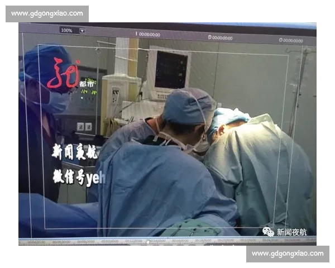
Task: Click the WeChat icon in the watermark
Action: [x=269, y=231]
